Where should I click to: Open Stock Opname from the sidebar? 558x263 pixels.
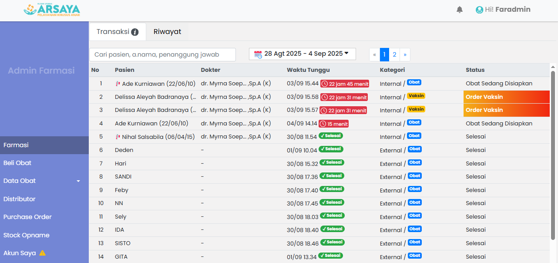point(26,235)
